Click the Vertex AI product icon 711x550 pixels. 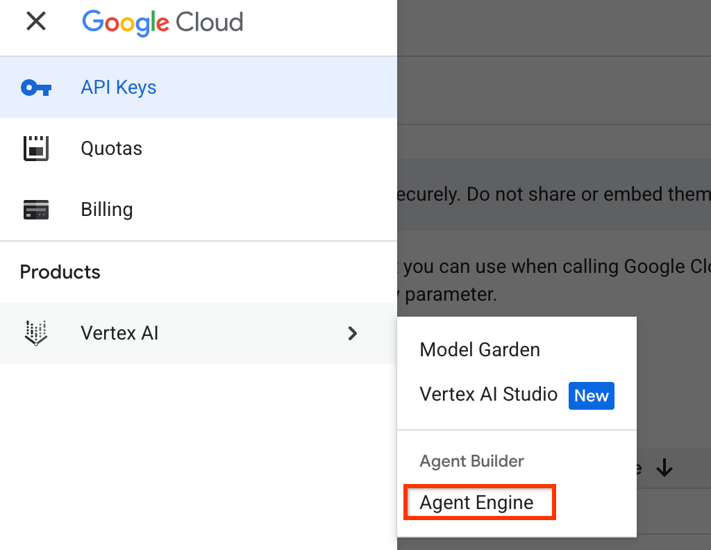pyautogui.click(x=36, y=333)
